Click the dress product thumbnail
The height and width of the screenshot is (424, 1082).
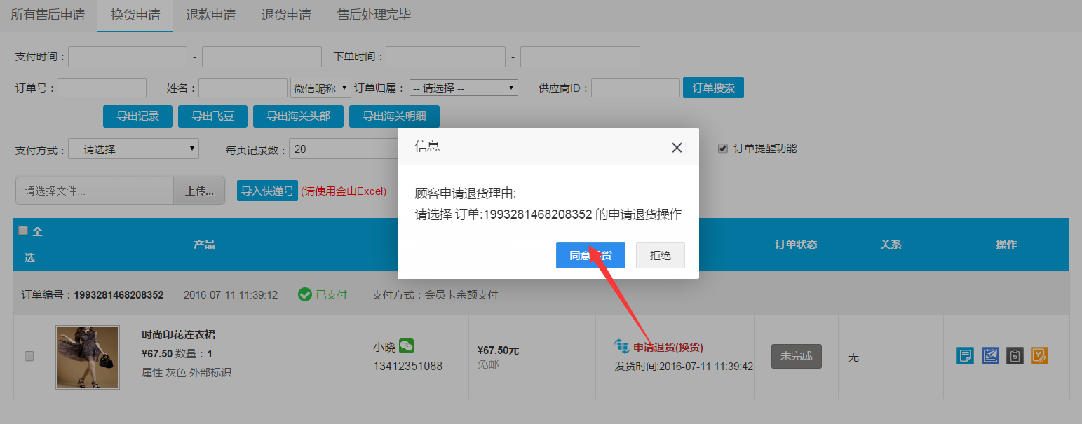(88, 357)
